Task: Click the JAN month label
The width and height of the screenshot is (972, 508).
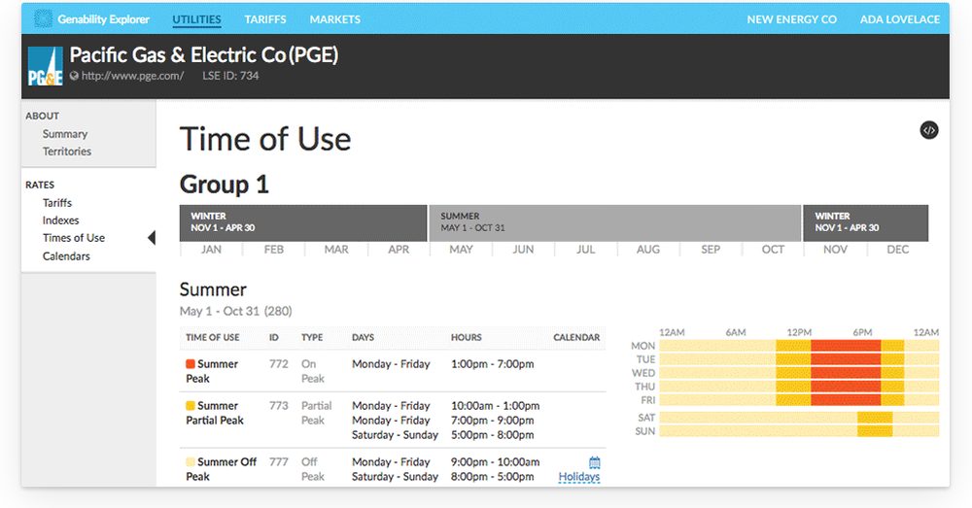Action: click(x=211, y=249)
